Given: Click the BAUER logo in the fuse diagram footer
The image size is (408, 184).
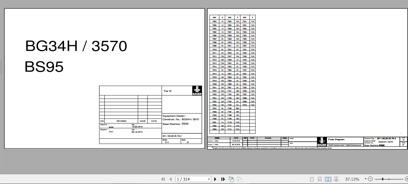Looking at the screenshot, I should tap(322, 142).
